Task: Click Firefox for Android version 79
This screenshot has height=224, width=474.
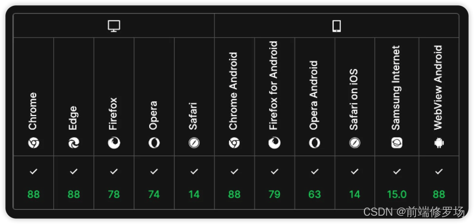Action: coord(275,195)
